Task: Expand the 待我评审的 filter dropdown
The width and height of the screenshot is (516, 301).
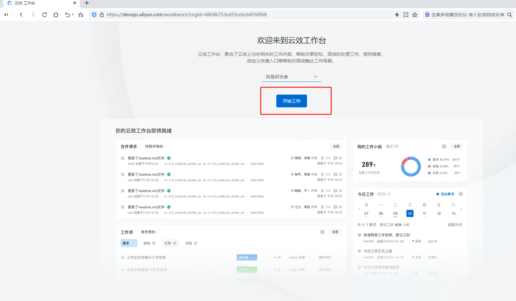Action: (x=156, y=147)
